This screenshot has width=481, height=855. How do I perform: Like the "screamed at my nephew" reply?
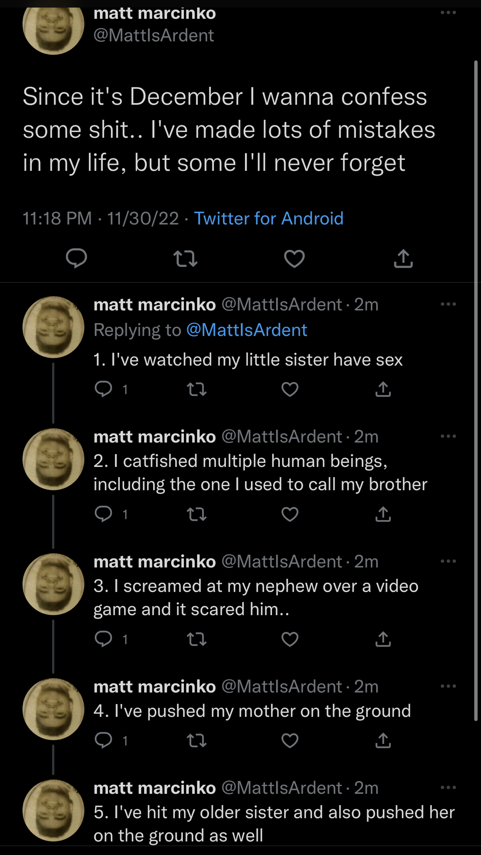pos(290,639)
